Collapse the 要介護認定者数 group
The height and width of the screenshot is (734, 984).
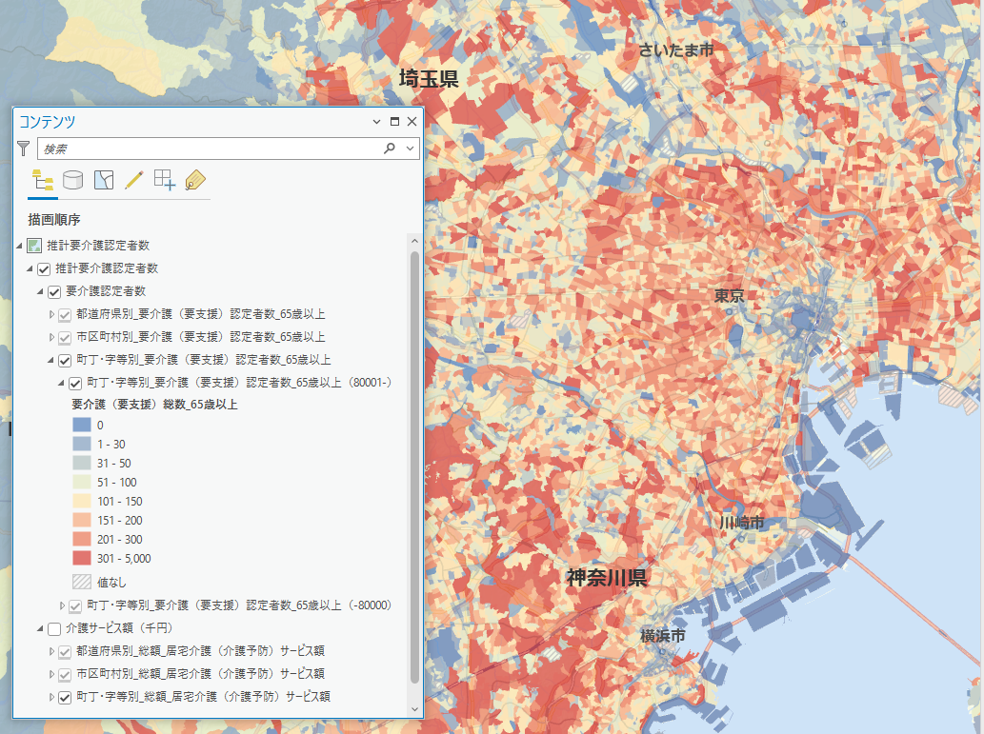[40, 291]
